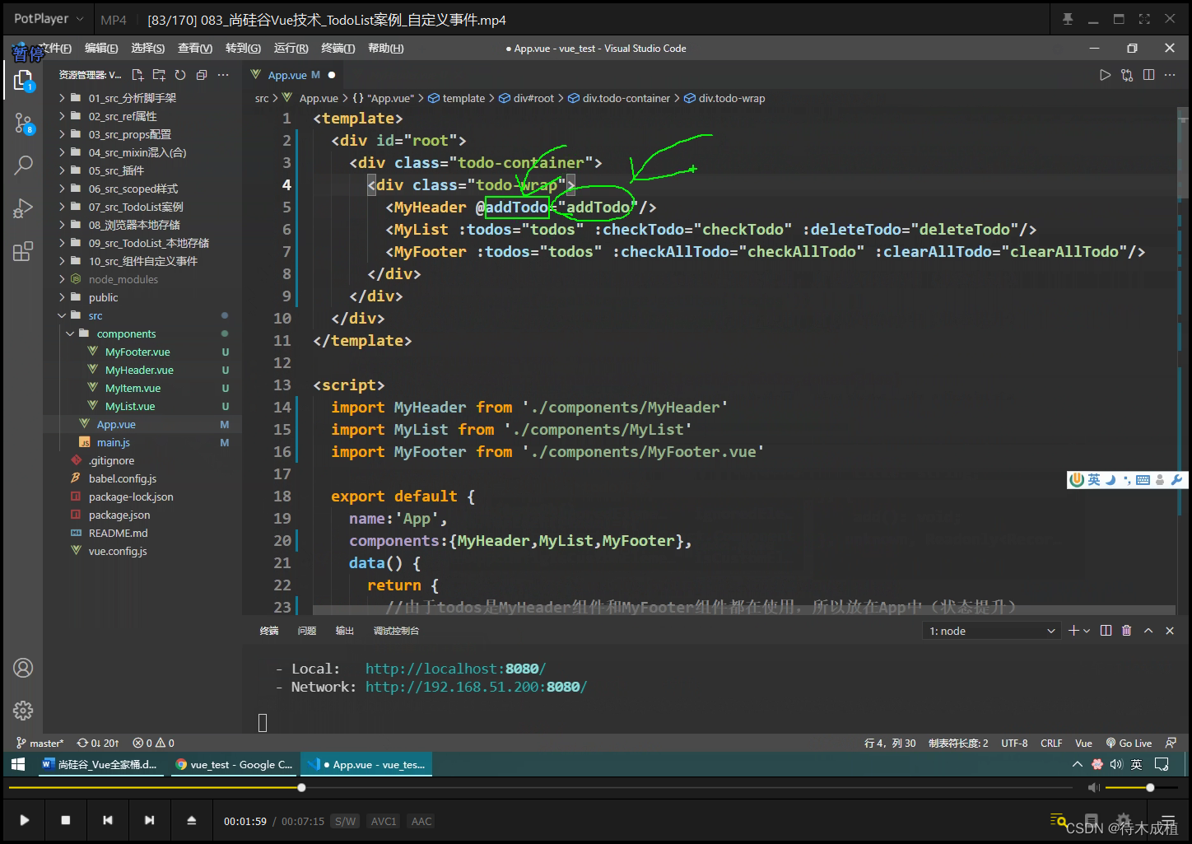The height and width of the screenshot is (844, 1192).
Task: Open the Manage gear in activity bar
Action: [23, 710]
